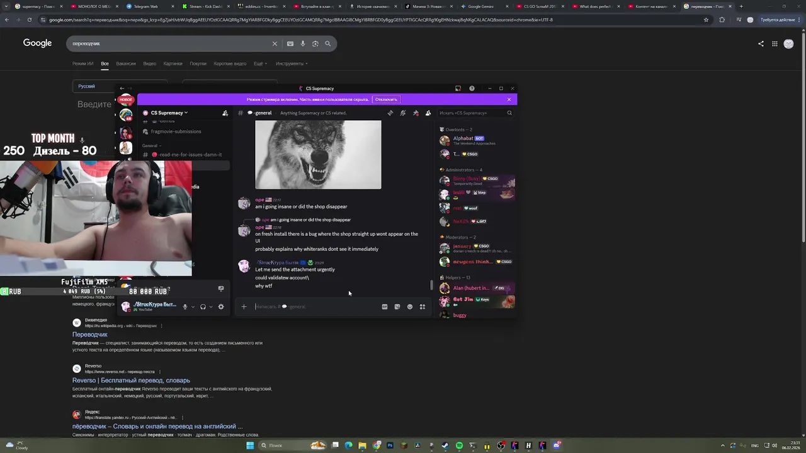Click plus attachment button in message box

[x=244, y=307]
